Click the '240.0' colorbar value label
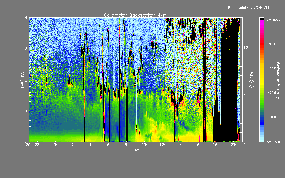This screenshot has height=178, width=285. click(272, 44)
